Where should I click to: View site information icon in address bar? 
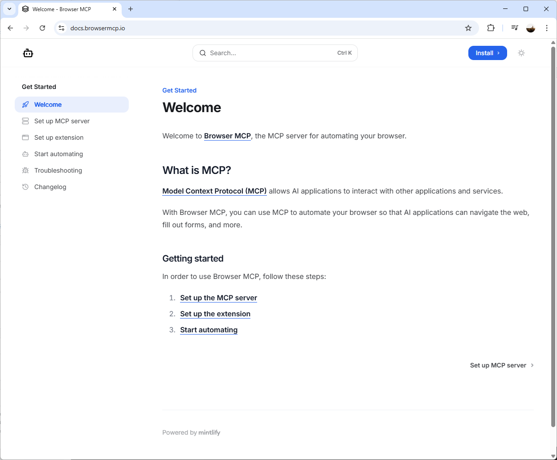tap(62, 28)
